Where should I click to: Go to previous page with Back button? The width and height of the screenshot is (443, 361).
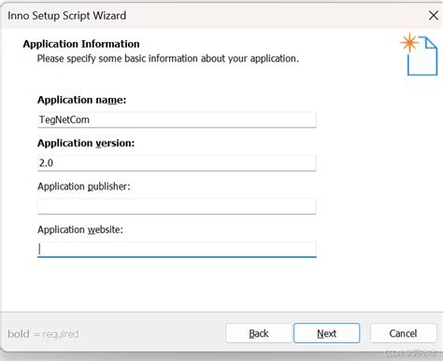pos(259,333)
